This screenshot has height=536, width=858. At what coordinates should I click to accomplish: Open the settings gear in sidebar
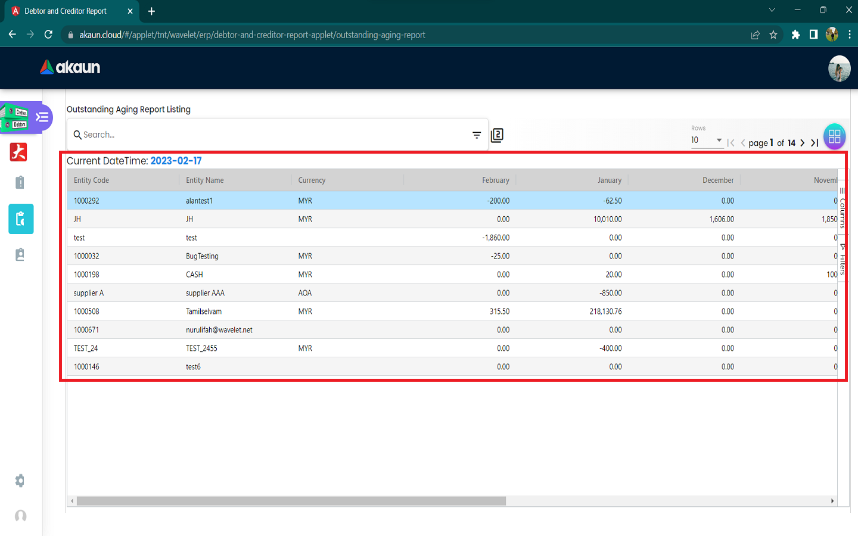pos(20,481)
